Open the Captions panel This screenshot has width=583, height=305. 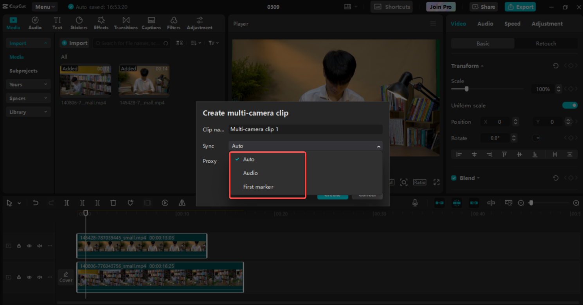pyautogui.click(x=151, y=23)
